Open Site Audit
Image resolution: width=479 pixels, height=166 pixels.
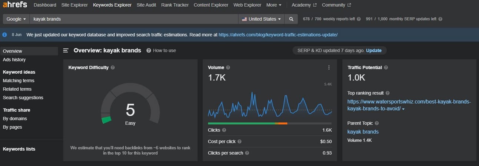(x=146, y=5)
